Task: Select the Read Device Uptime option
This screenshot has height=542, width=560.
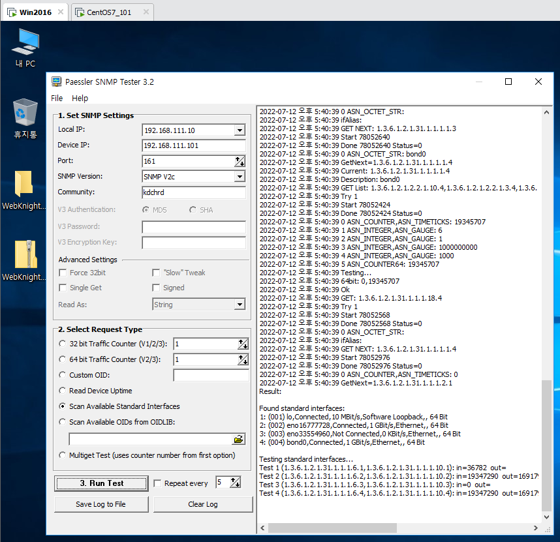Action: [63, 391]
